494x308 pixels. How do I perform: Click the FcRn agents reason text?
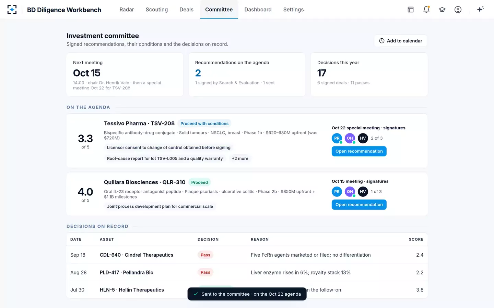click(311, 255)
